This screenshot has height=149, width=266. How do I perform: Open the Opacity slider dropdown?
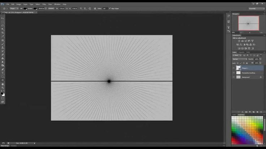coord(260,59)
